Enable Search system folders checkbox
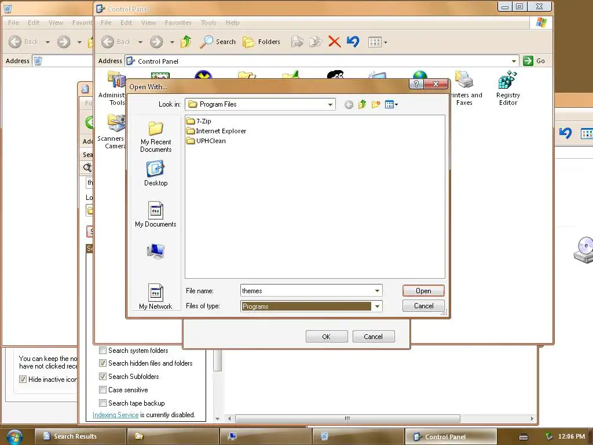This screenshot has width=593, height=445. 103,350
